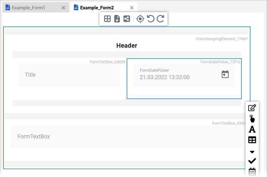
Task: Close the Example_Form2 tab
Action: click(132, 8)
